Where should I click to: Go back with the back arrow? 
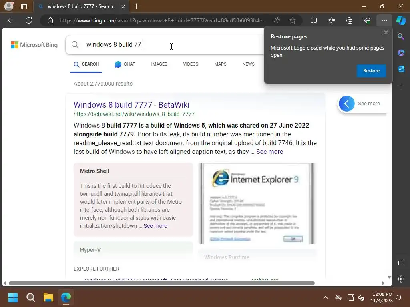tap(11, 20)
